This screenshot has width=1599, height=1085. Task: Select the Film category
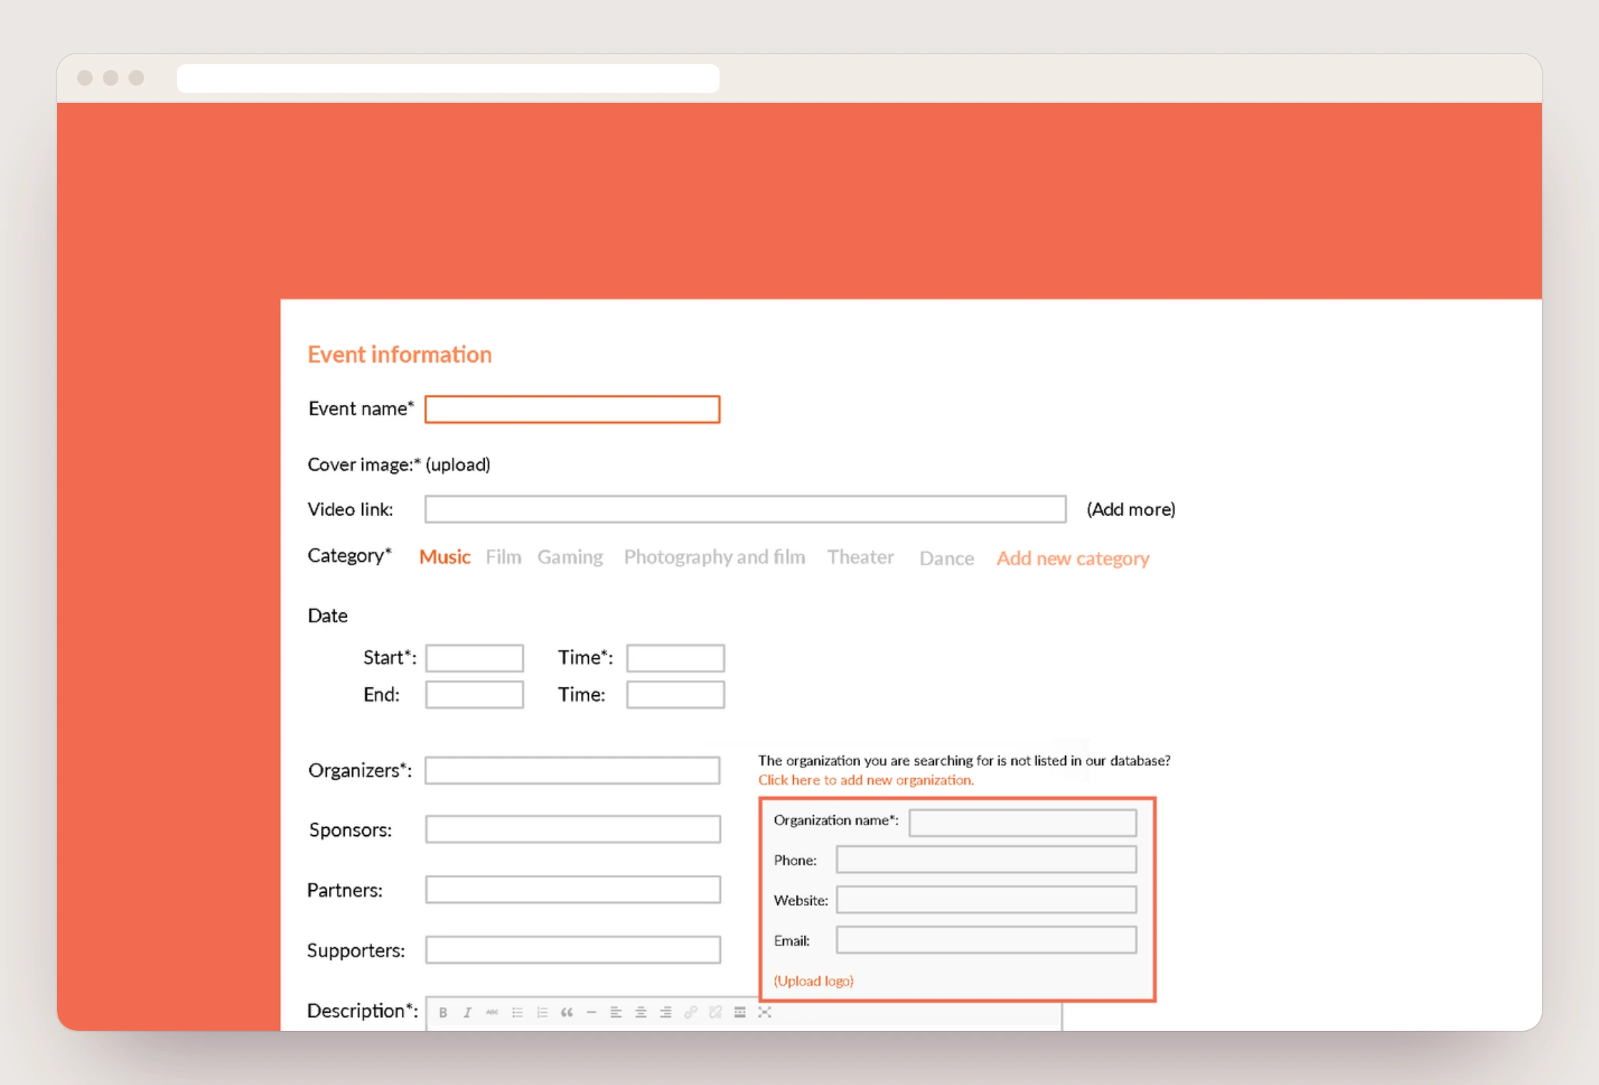coord(503,557)
